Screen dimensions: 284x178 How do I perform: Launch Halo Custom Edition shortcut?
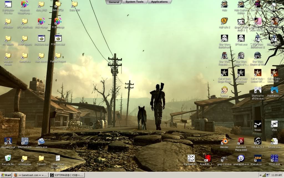pyautogui.click(x=241, y=7)
